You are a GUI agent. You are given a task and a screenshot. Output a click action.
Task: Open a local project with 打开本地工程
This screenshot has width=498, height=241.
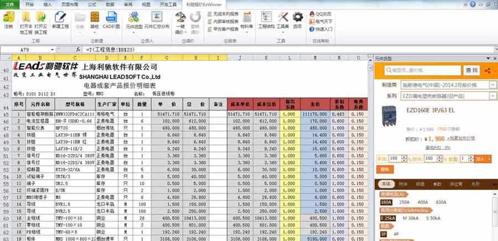(x=26, y=23)
